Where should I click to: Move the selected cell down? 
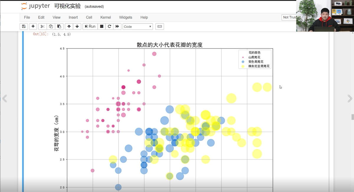[x=77, y=26]
